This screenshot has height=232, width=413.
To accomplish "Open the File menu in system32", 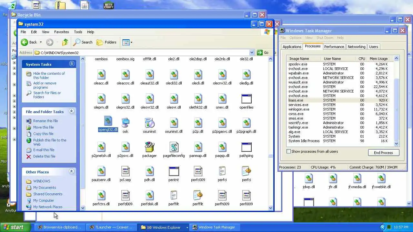I will tap(23, 32).
